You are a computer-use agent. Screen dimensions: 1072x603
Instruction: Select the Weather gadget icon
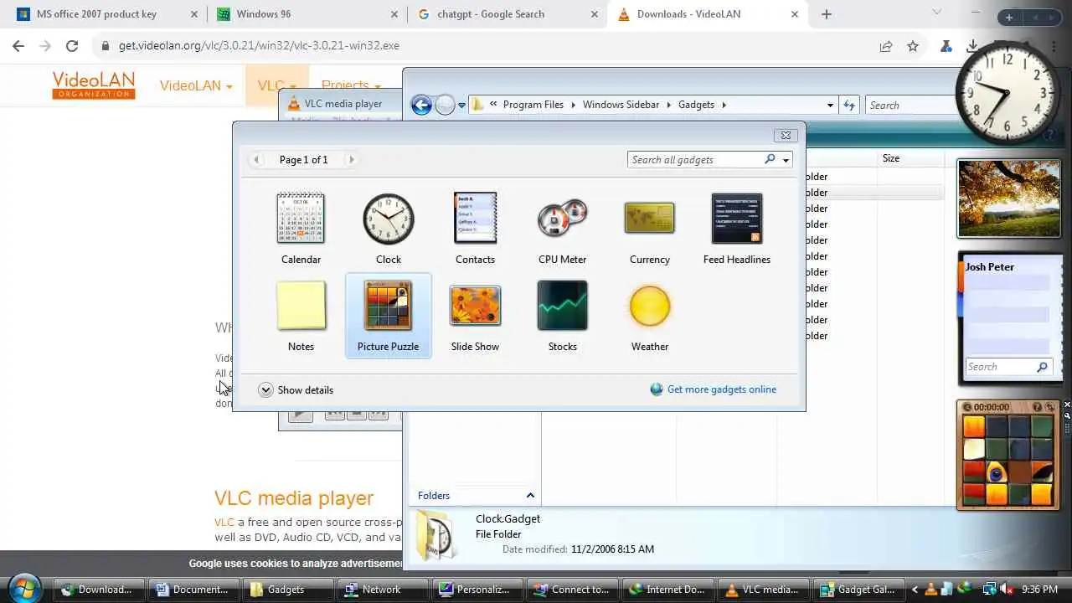coord(649,306)
